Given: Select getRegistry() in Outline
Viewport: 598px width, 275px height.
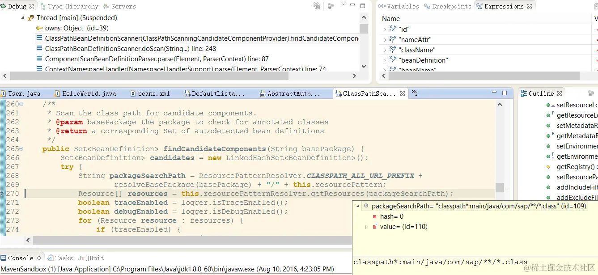Looking at the screenshot, I should coord(577,167).
